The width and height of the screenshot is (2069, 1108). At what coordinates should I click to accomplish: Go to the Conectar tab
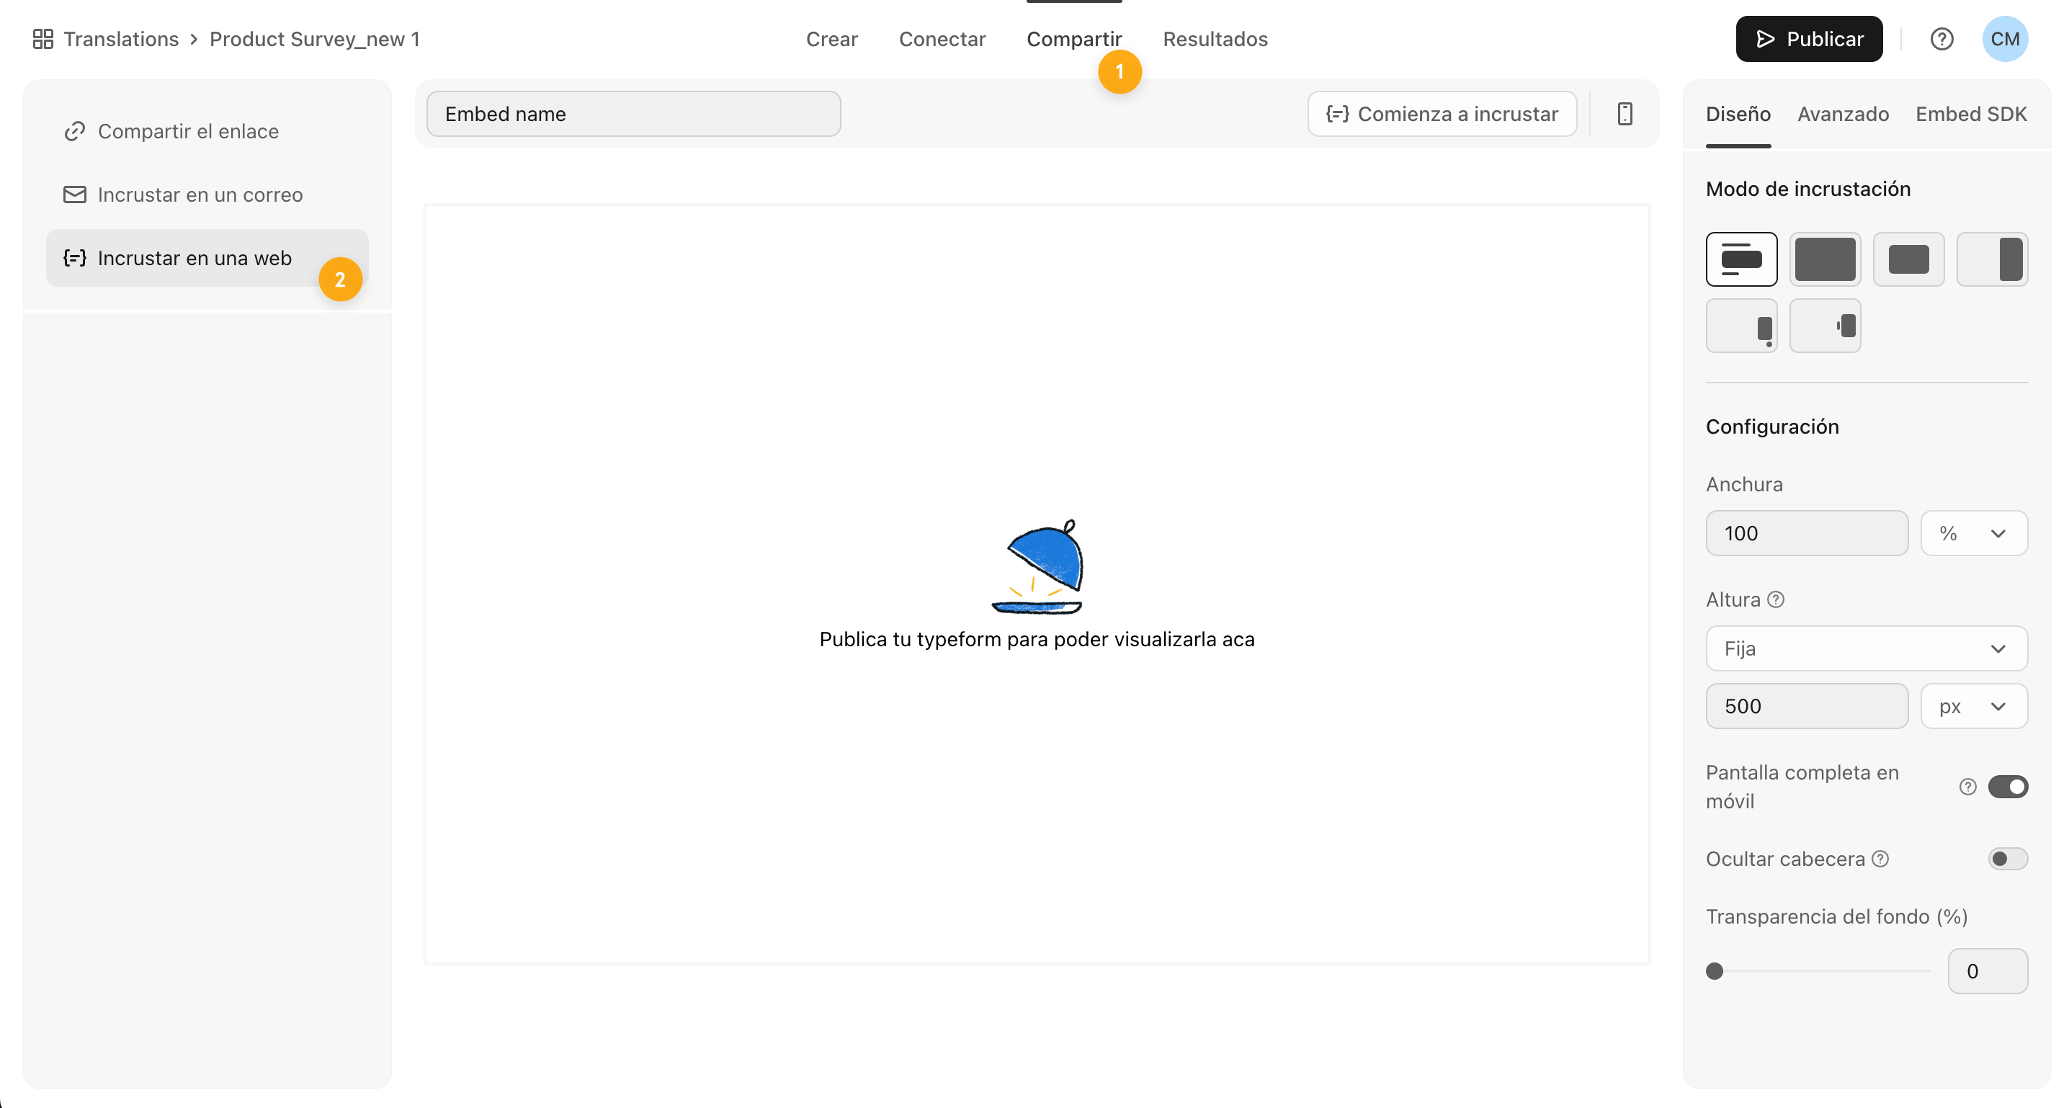click(942, 39)
